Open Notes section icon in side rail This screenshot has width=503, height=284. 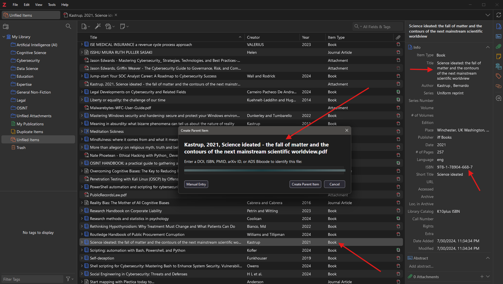click(499, 57)
